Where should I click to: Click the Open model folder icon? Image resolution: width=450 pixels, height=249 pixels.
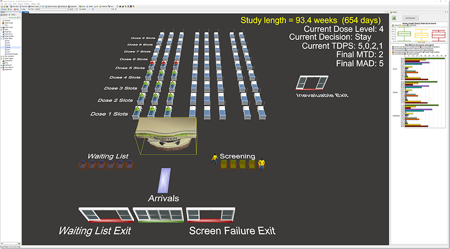coord(4,6)
